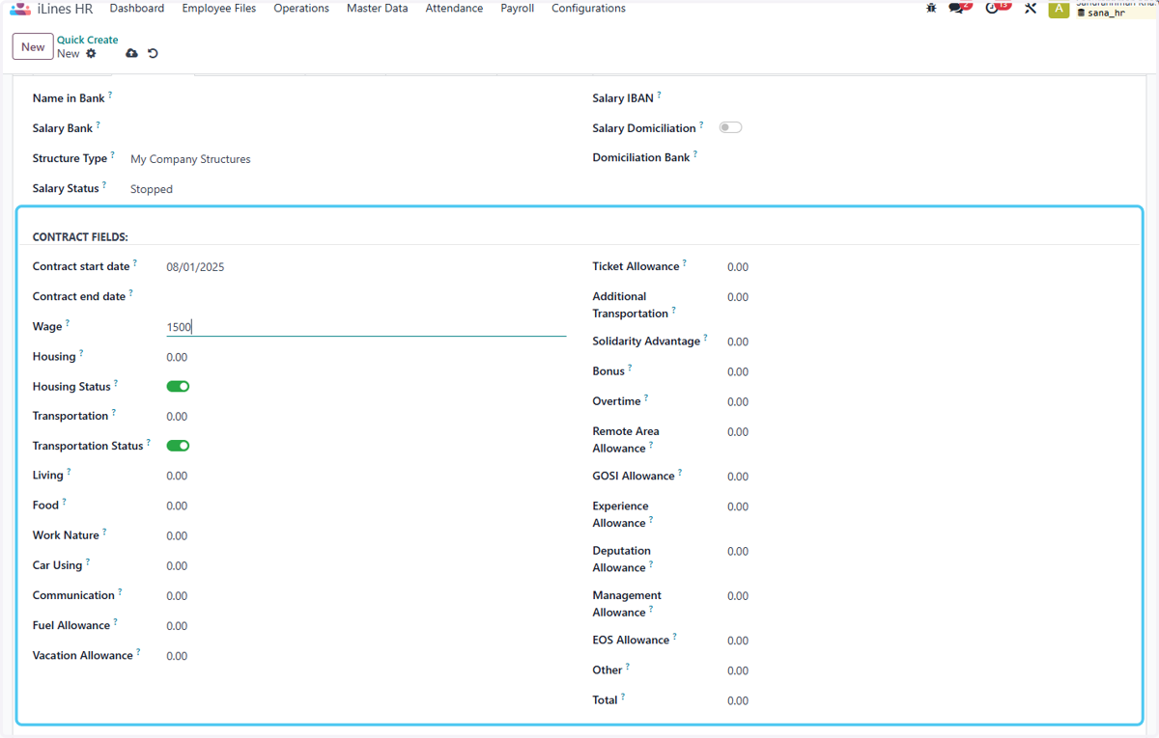Show help tooltip for Contract start date
Screen dimensions: 1159x738
(134, 262)
